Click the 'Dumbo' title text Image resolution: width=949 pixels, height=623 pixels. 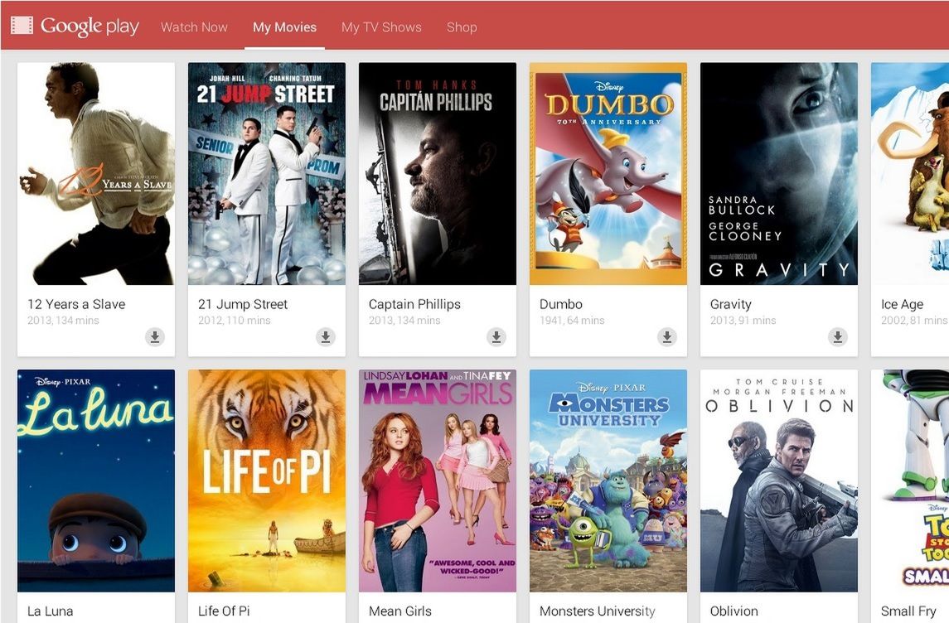coord(561,304)
